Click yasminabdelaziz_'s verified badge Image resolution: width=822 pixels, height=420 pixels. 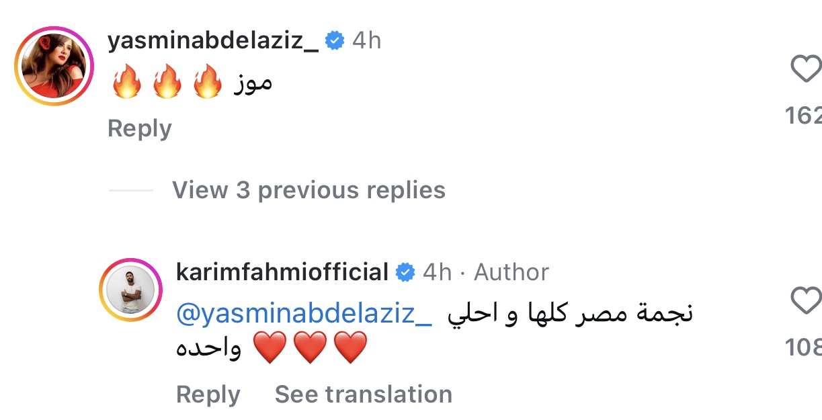334,41
